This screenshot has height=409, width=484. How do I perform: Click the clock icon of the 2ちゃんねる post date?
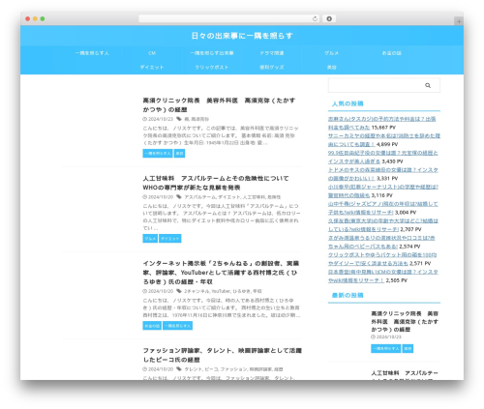tap(145, 291)
